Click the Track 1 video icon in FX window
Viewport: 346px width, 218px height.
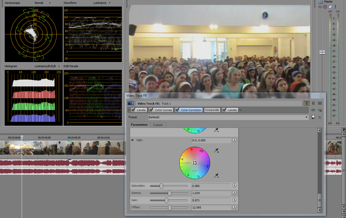pos(131,104)
